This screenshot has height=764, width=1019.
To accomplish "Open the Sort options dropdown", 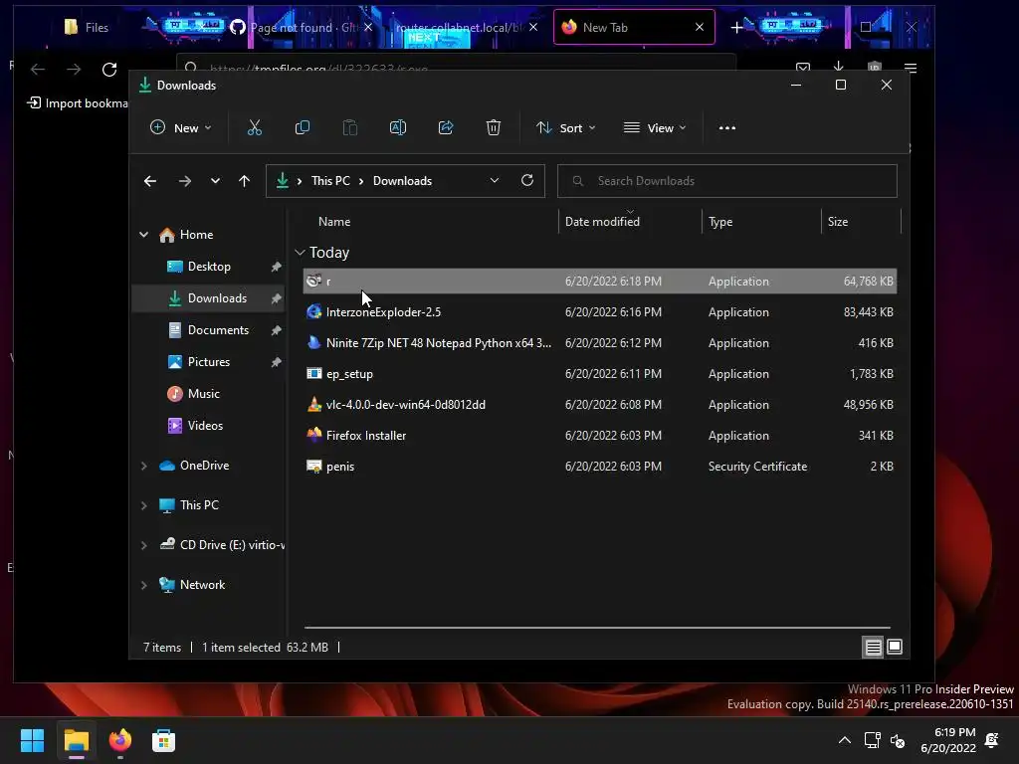I will tap(565, 128).
